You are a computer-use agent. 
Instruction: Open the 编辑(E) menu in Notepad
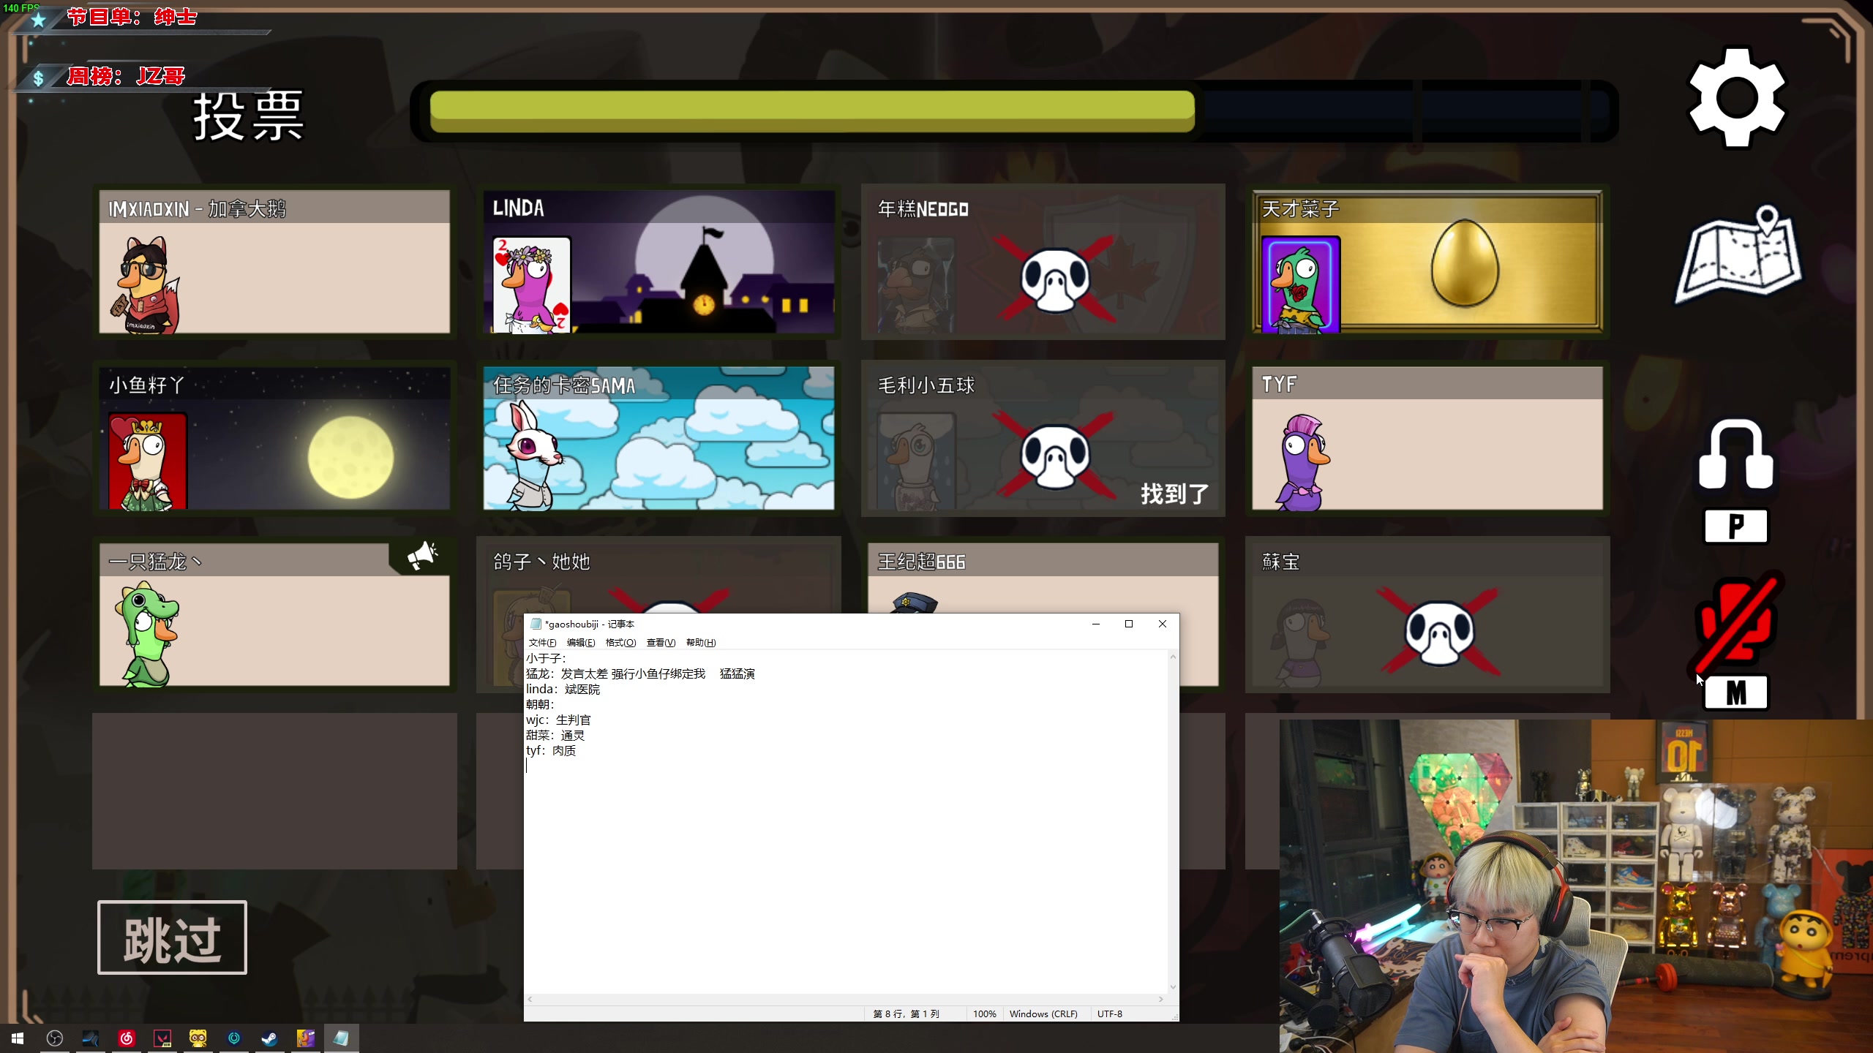click(581, 643)
